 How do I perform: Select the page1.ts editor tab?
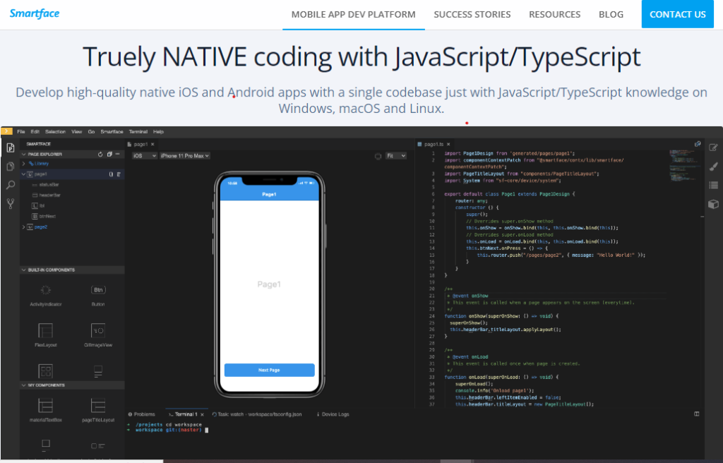(434, 145)
